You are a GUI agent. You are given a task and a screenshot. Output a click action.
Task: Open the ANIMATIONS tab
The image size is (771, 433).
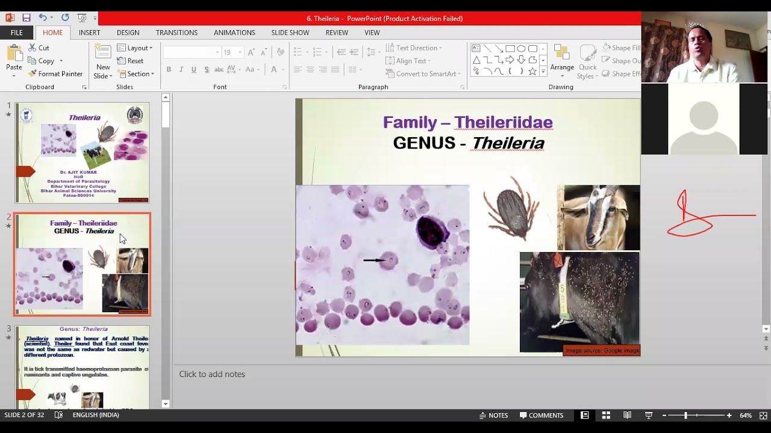tap(234, 32)
